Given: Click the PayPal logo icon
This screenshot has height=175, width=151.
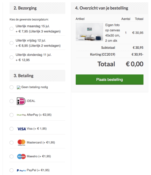Looking at the screenshot, I should pos(21,171).
